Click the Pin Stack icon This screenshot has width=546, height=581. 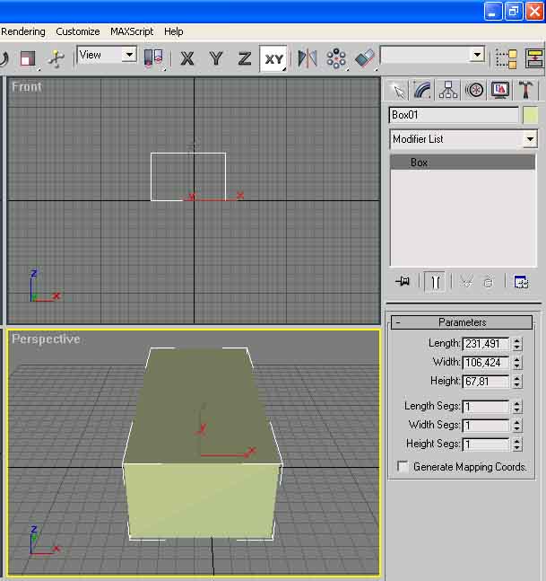[403, 281]
